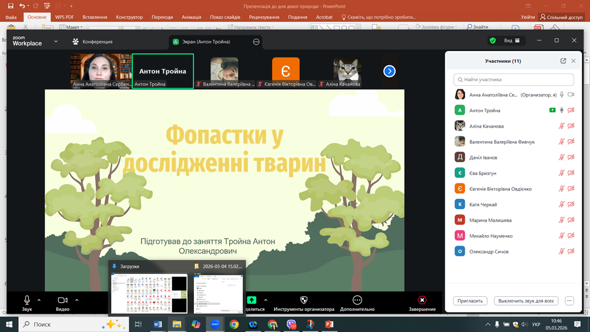Viewport: 590px width, 332px height.
Task: Expand audio options arrow next to Звук
Action: [x=39, y=300]
